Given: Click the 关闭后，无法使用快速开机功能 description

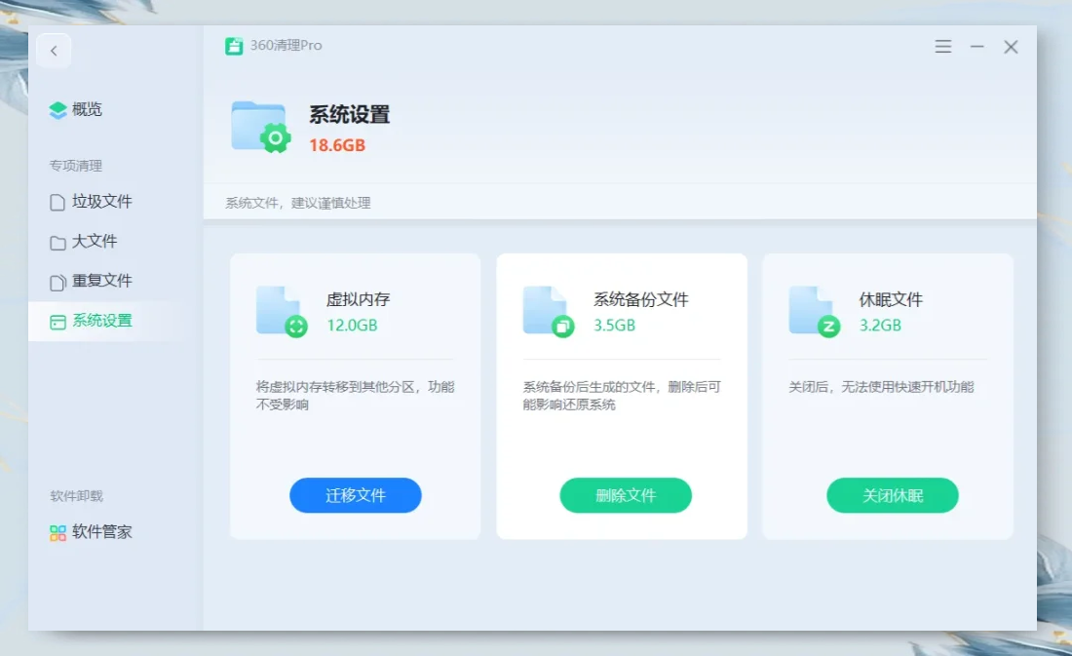Looking at the screenshot, I should coord(881,387).
